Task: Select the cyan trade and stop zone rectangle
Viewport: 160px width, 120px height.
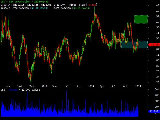Action: click(x=134, y=45)
